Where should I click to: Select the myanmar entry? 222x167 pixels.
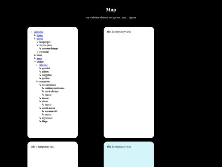tap(47, 118)
